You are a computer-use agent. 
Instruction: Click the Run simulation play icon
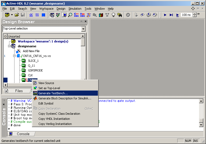pos(165,15)
